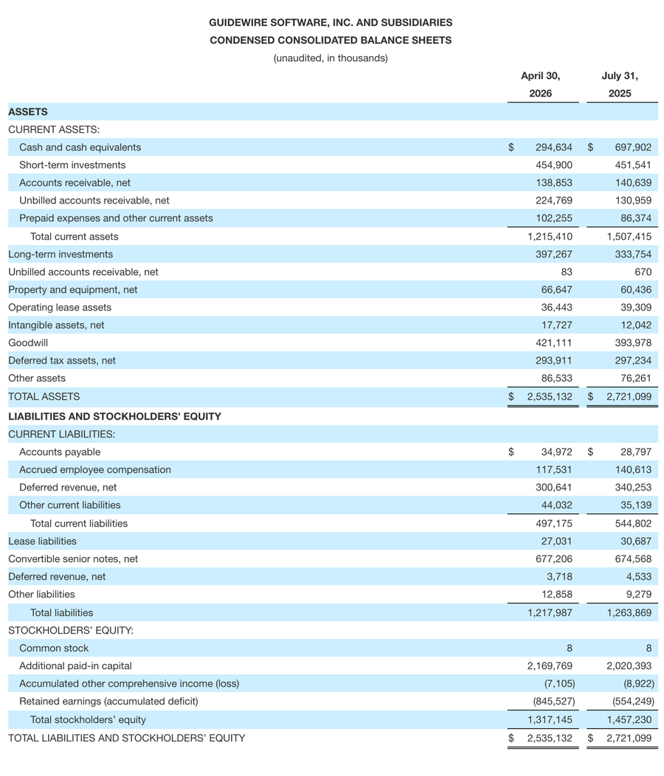Select intangible assets value 17,727
The height and width of the screenshot is (776, 664).
click(x=556, y=325)
